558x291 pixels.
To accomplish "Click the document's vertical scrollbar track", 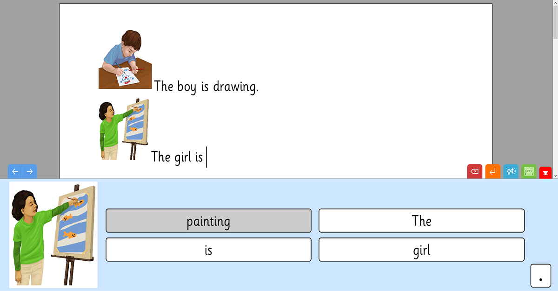I will click(555, 93).
